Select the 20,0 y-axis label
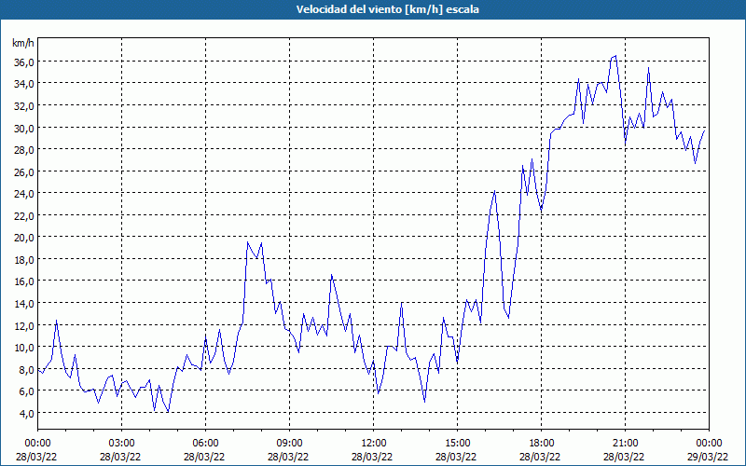Screen dimensions: 746x466 pos(22,238)
